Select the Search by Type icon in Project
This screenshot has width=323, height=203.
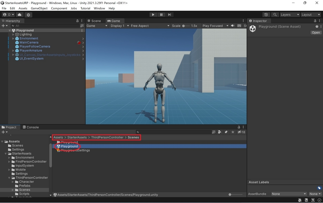[x=220, y=132]
